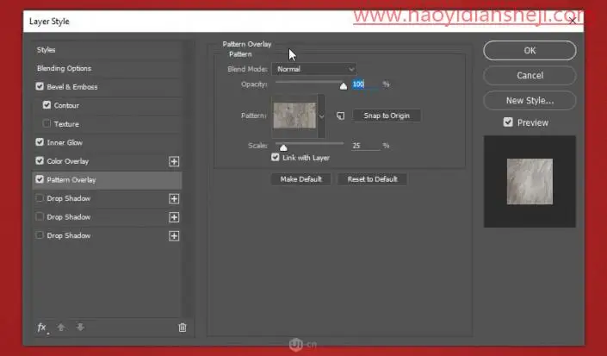Toggle the Link with Layer checkbox
Image resolution: width=607 pixels, height=356 pixels.
(276, 157)
